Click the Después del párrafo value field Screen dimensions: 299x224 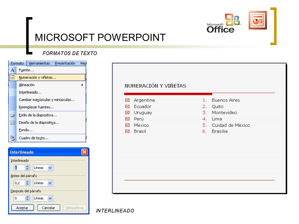[19, 198]
